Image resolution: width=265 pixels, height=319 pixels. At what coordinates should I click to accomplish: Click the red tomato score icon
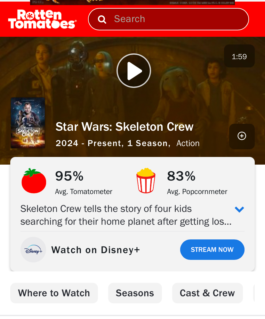(x=34, y=181)
